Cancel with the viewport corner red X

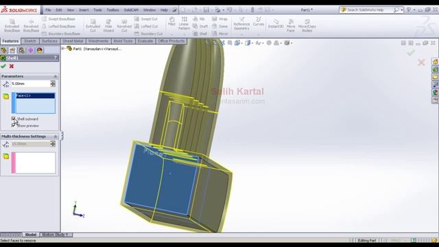pyautogui.click(x=421, y=62)
